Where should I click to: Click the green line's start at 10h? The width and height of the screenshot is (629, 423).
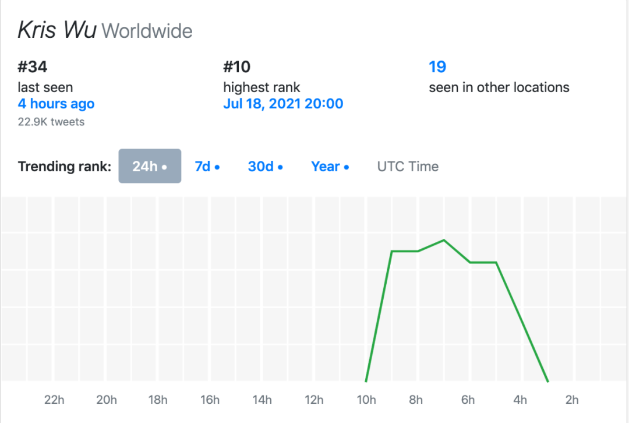coord(366,381)
